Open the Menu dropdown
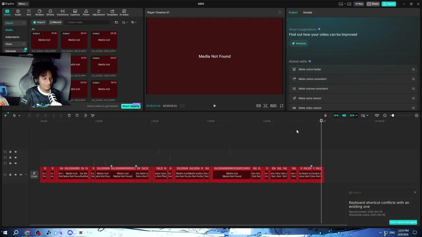The width and height of the screenshot is (422, 237). click(x=23, y=4)
